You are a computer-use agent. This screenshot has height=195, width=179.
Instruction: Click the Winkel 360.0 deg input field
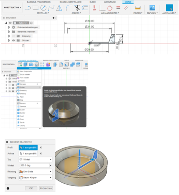click(35, 165)
